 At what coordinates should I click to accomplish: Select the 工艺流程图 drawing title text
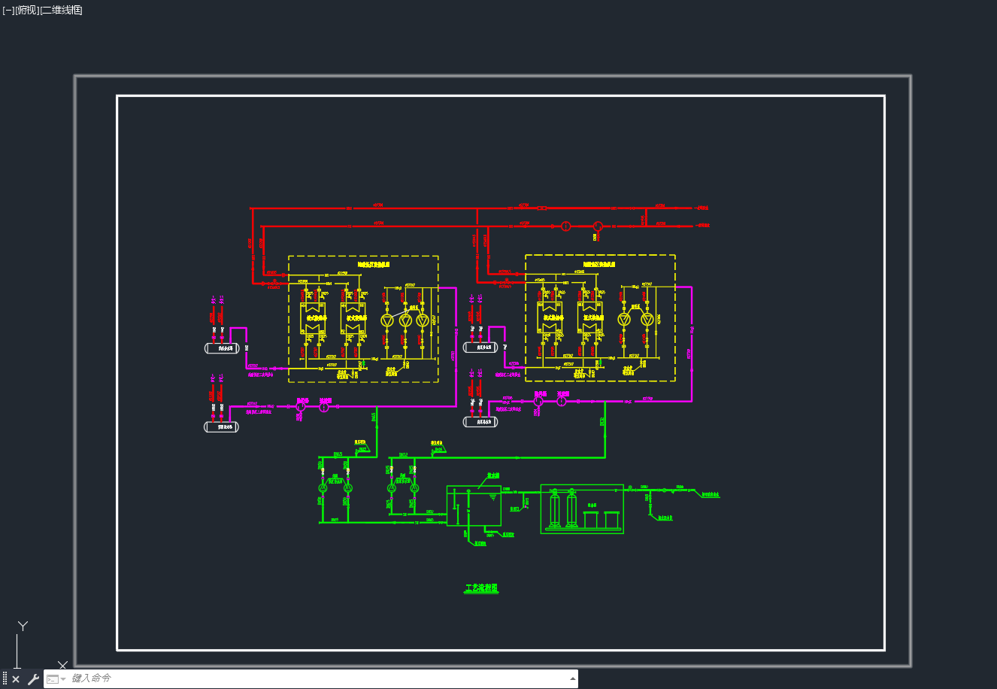pos(481,588)
